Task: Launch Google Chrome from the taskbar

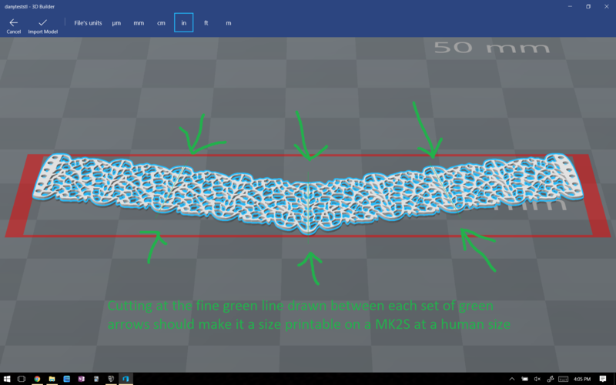Action: point(37,379)
